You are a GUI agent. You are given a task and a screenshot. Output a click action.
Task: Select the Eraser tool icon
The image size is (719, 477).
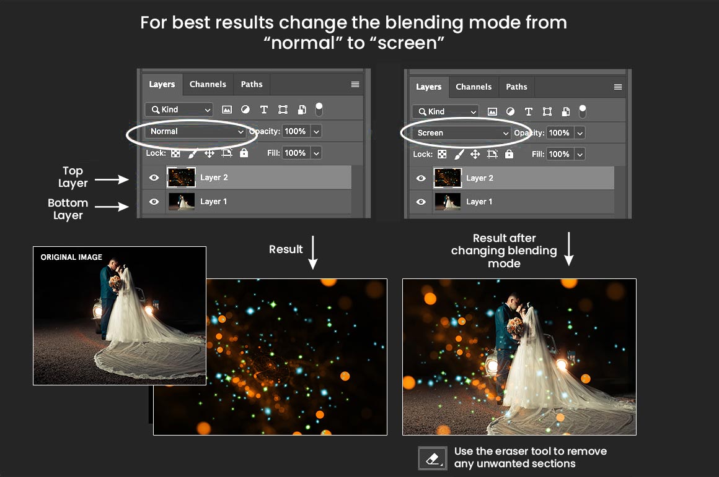[432, 458]
